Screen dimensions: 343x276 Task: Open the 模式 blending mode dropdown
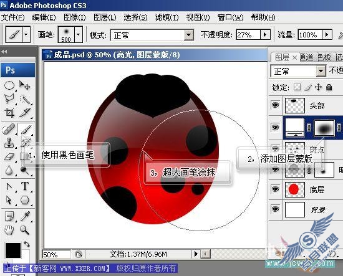[188, 35]
